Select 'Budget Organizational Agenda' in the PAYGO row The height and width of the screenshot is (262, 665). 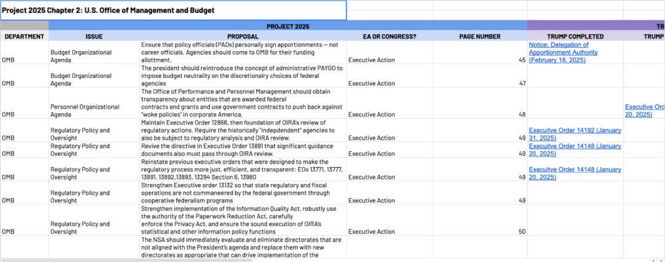tap(94, 75)
